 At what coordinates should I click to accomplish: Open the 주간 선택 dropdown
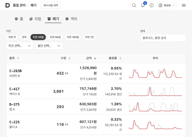point(20,46)
